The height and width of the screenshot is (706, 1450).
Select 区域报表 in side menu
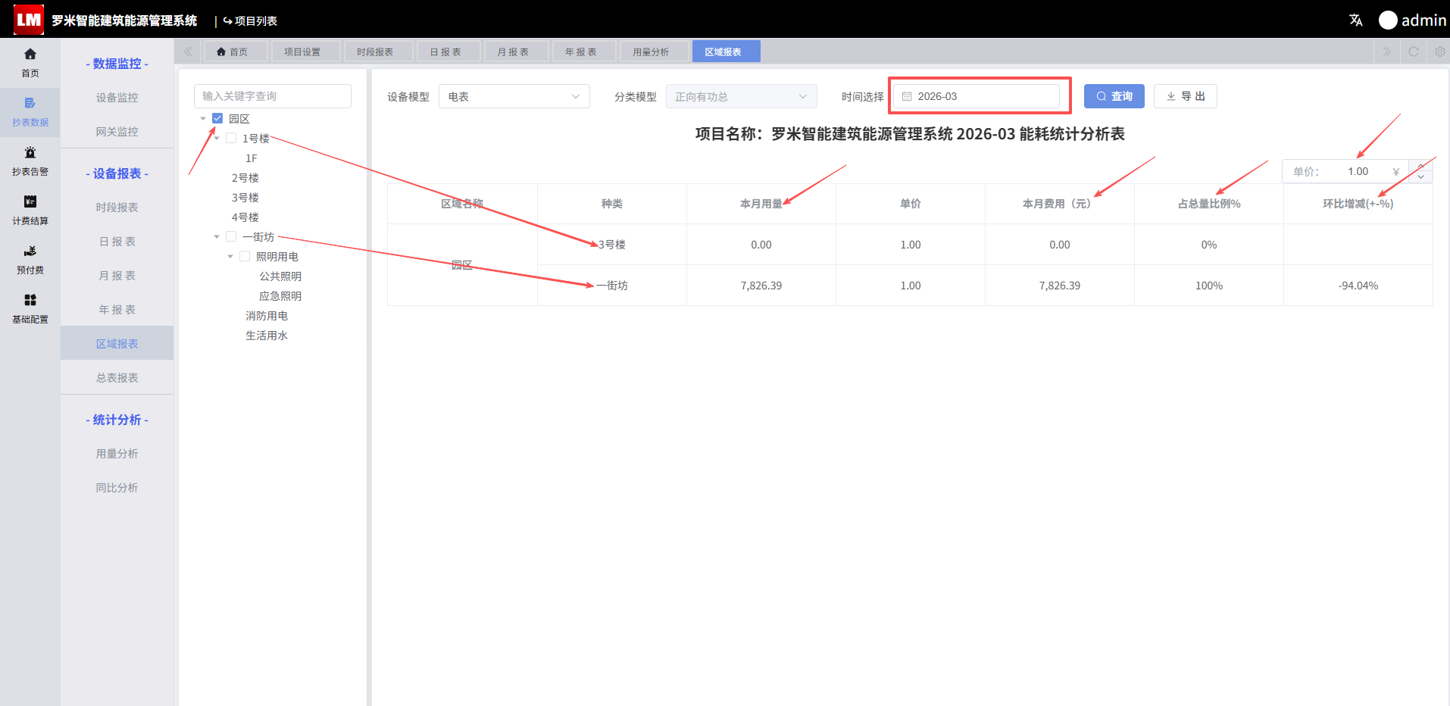point(117,343)
